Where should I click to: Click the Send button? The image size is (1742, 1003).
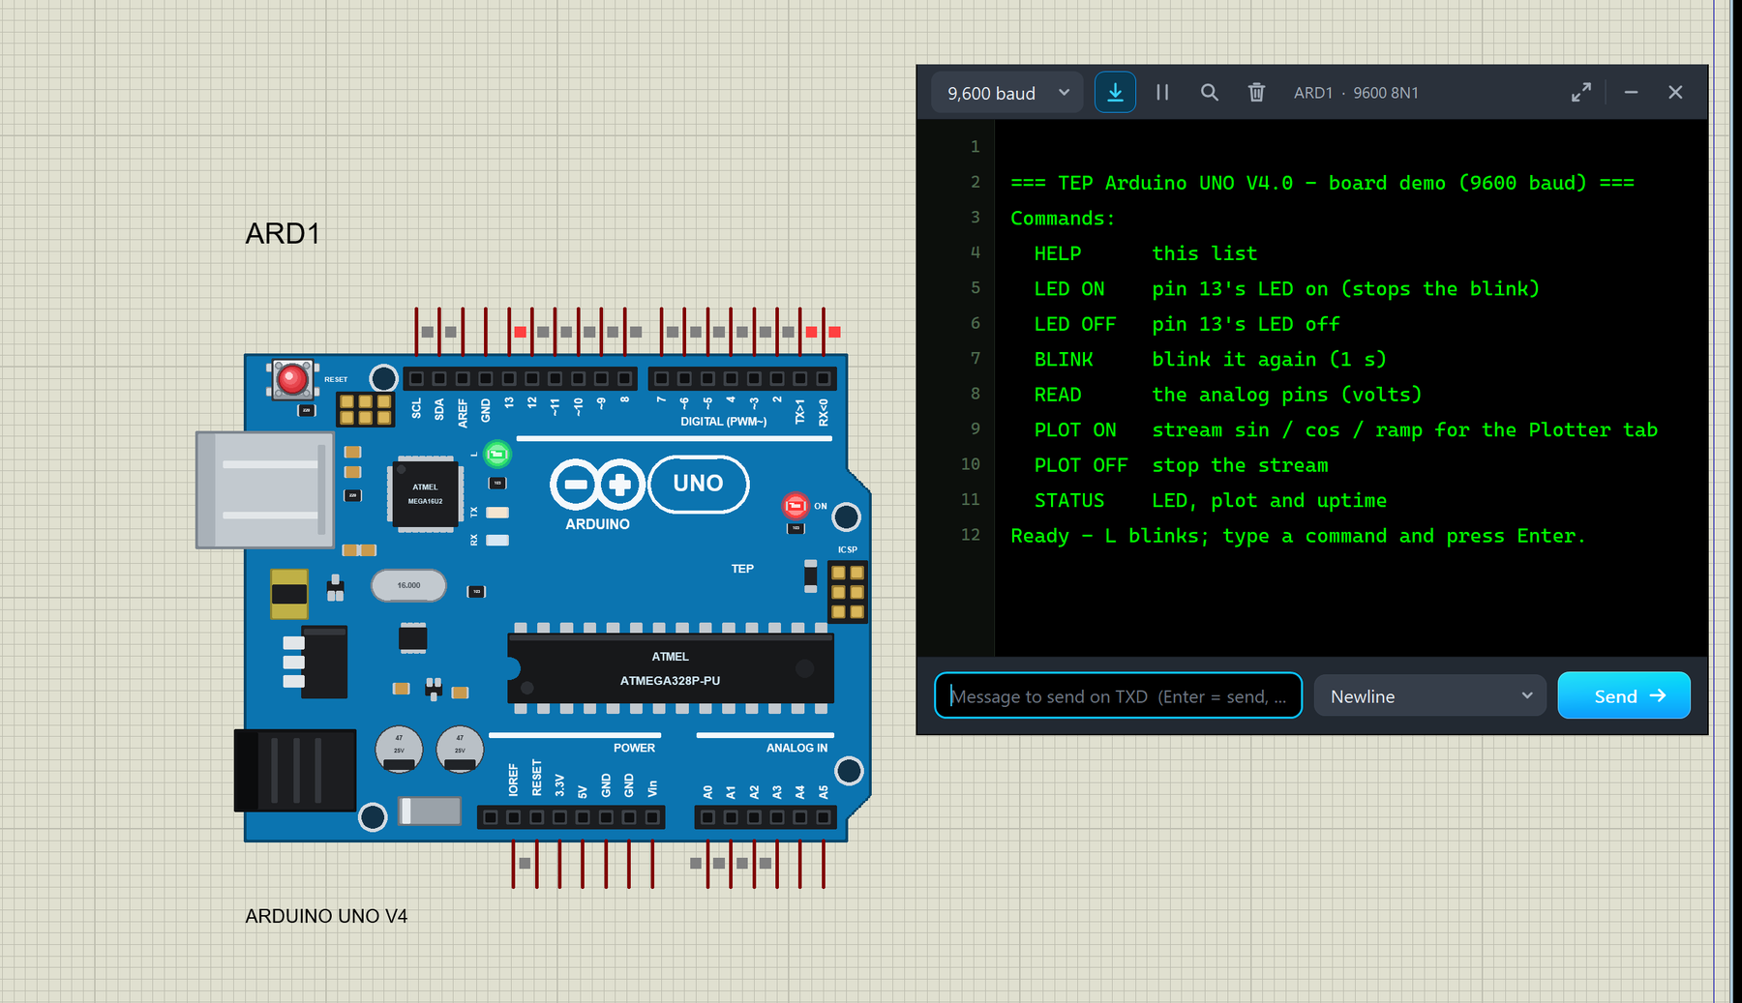coord(1624,696)
